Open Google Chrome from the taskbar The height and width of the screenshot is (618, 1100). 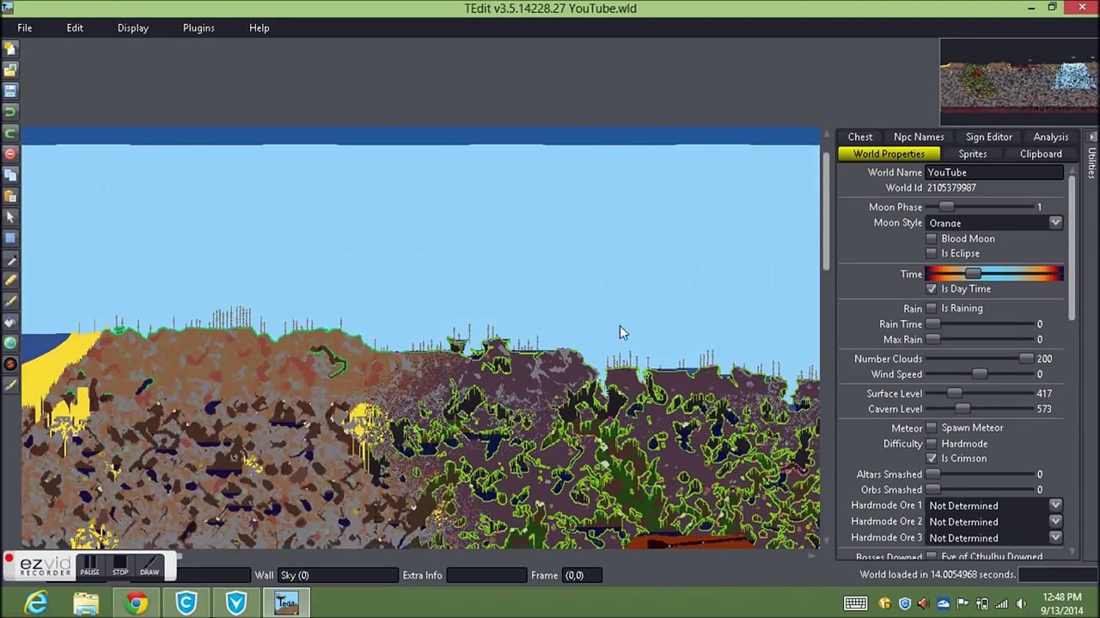tap(136, 603)
